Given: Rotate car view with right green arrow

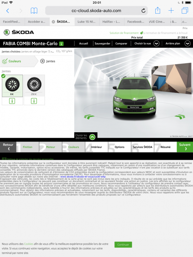Looking at the screenshot, I should pyautogui.click(x=180, y=117).
